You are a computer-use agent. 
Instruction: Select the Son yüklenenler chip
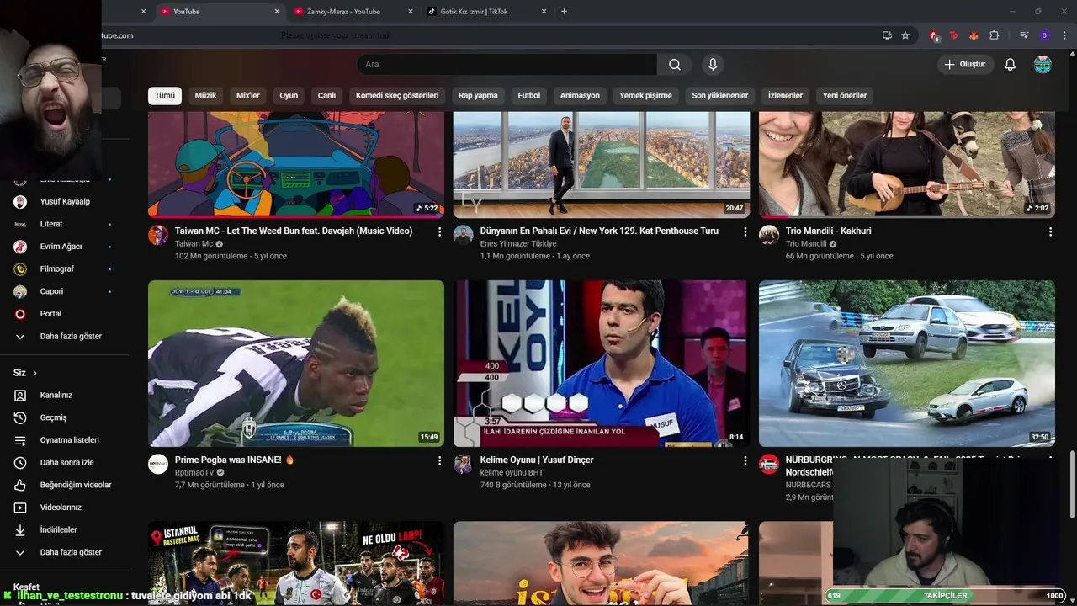pos(720,95)
